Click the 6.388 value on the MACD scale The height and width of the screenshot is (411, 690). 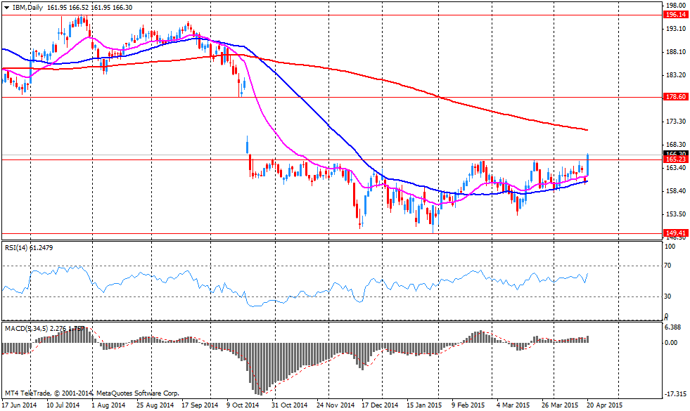[x=672, y=327]
